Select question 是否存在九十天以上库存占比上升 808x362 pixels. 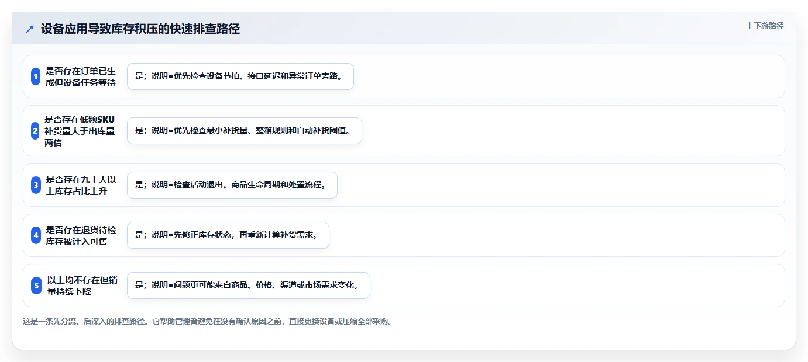tap(81, 185)
